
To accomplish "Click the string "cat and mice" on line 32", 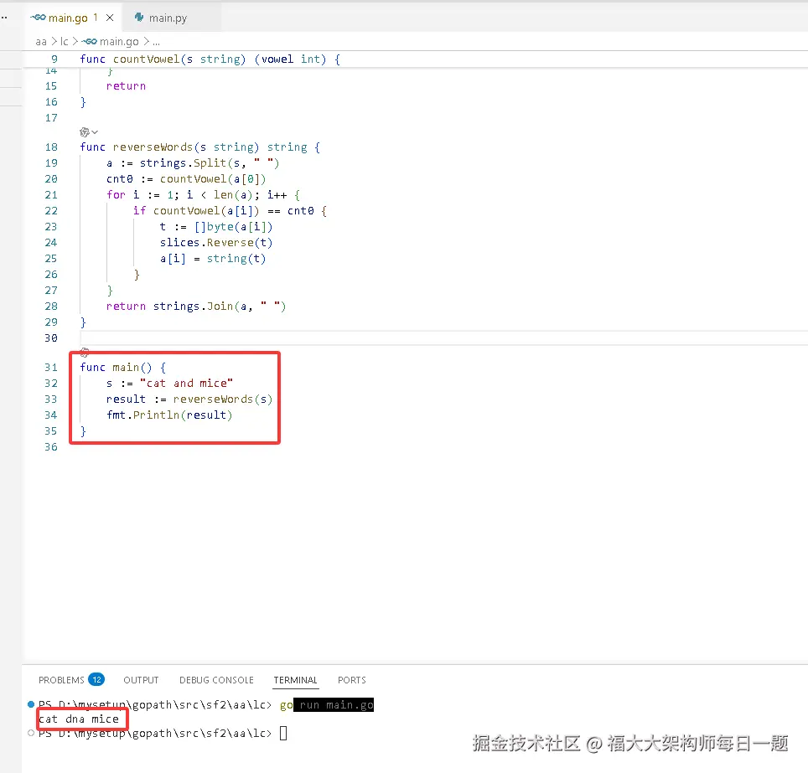I will tap(187, 384).
